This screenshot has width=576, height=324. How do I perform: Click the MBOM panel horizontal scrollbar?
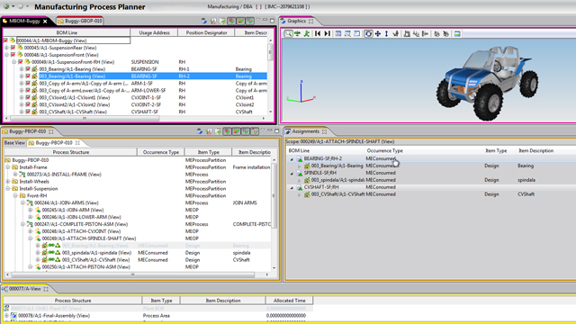85,118
